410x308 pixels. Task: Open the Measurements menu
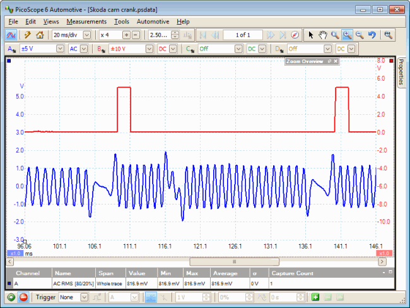click(x=86, y=21)
